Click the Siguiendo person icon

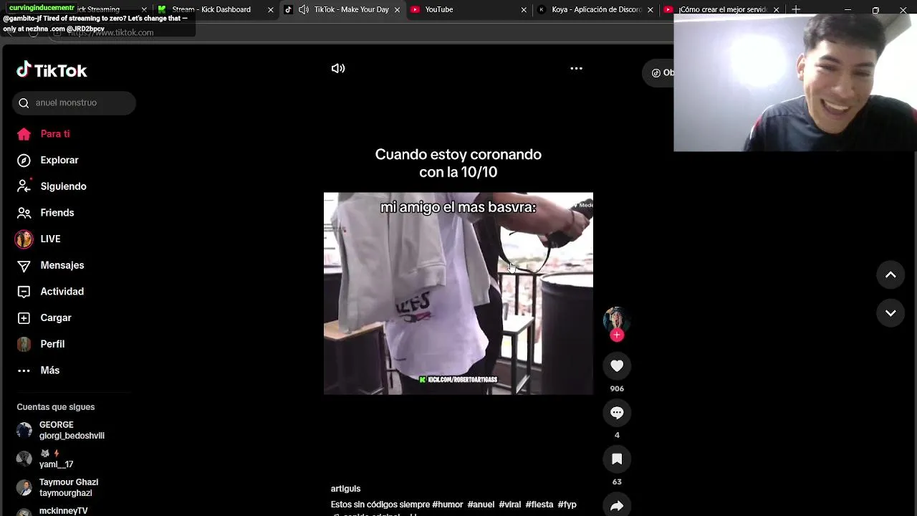[24, 186]
